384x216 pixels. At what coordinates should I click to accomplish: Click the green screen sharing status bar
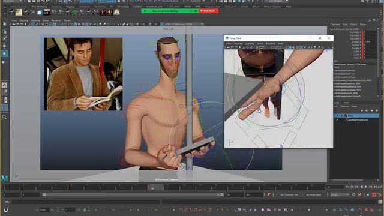(x=170, y=11)
